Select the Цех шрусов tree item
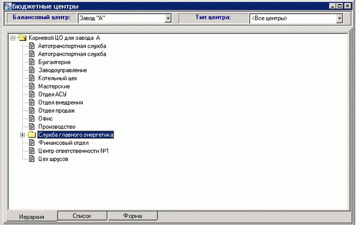 (53, 159)
